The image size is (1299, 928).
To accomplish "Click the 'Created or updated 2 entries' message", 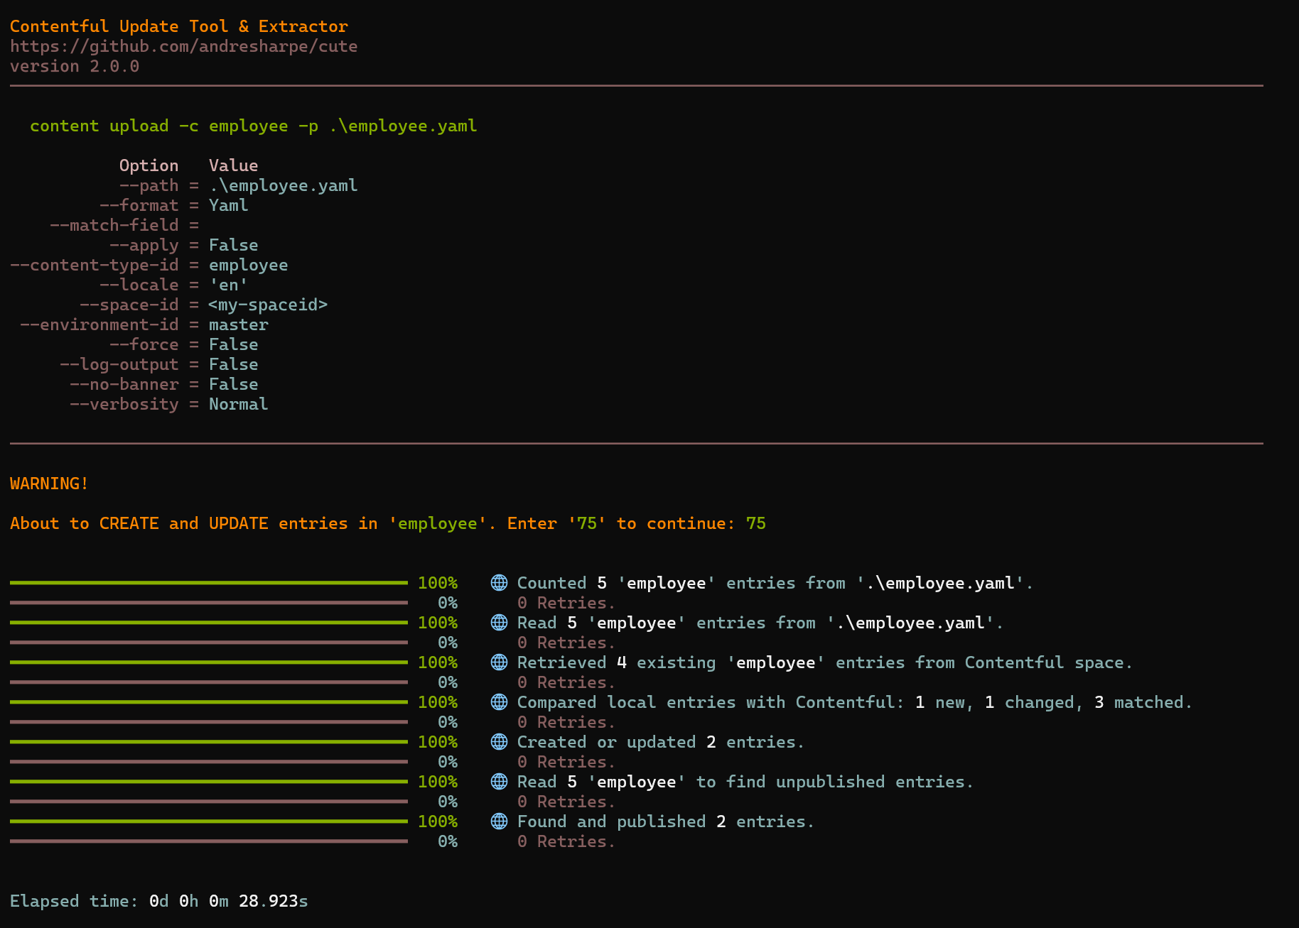I will (661, 742).
